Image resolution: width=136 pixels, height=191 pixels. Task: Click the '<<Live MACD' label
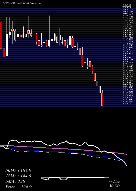[115, 184]
